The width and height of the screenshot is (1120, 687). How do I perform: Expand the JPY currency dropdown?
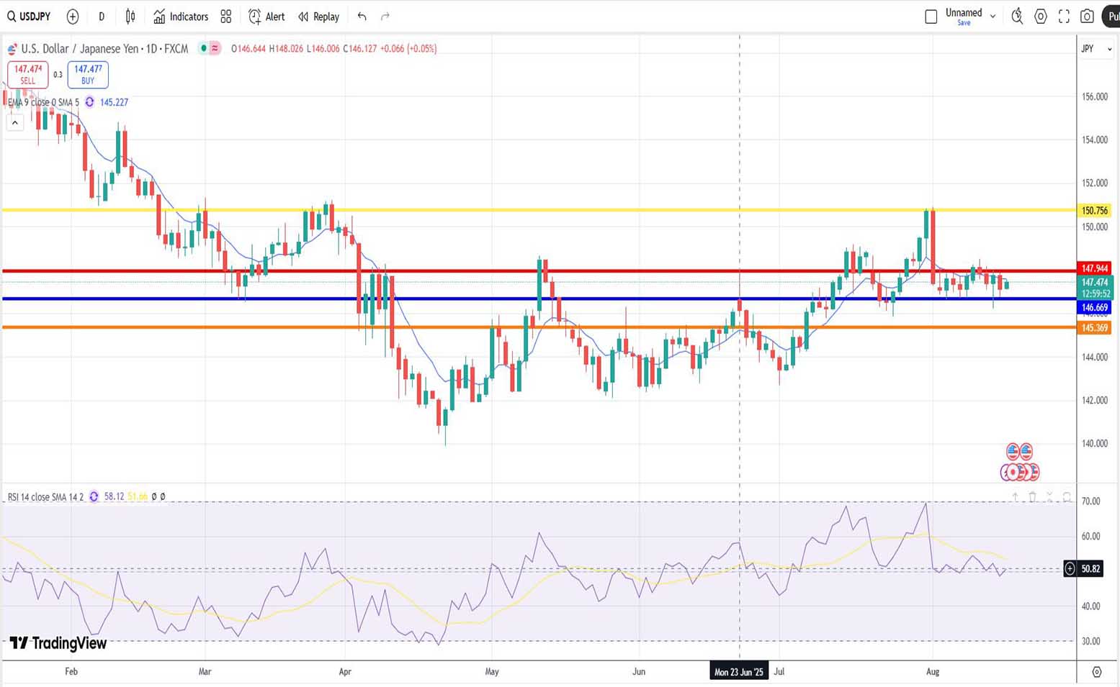tap(1096, 49)
